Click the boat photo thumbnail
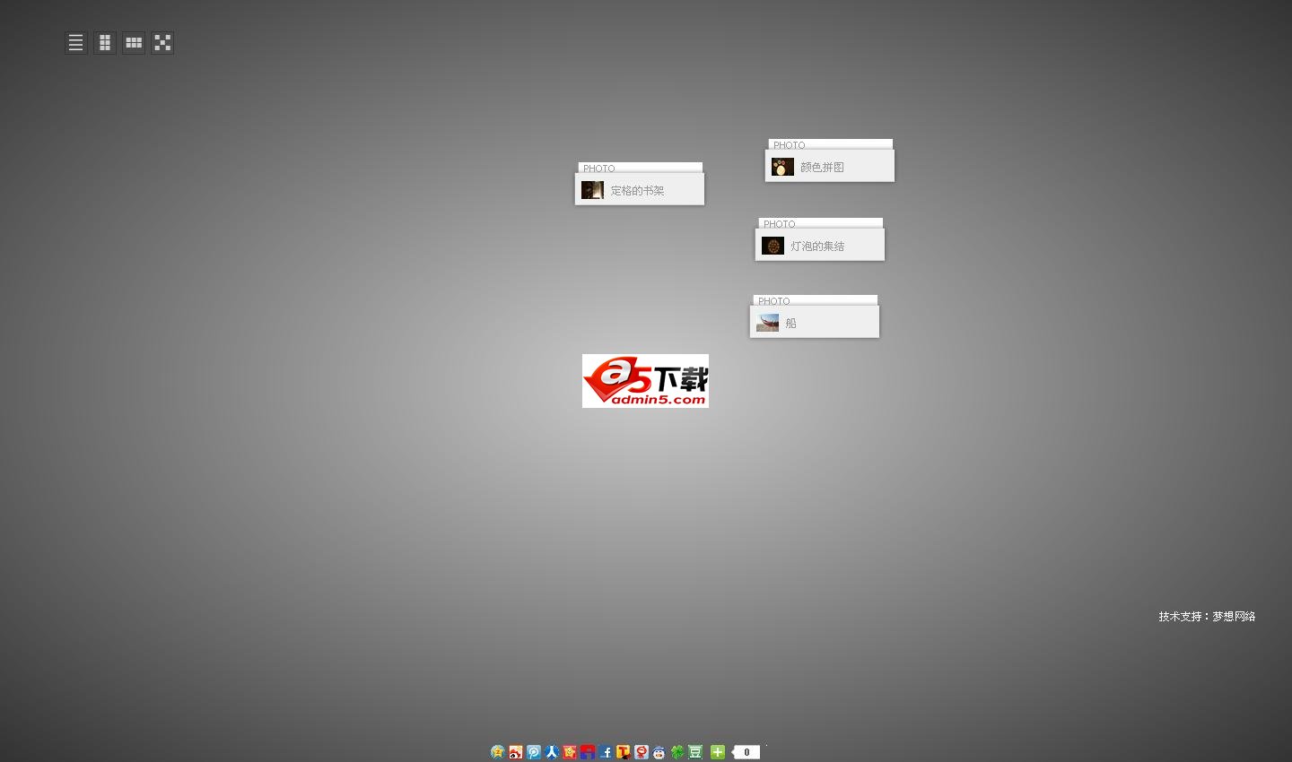 [768, 323]
